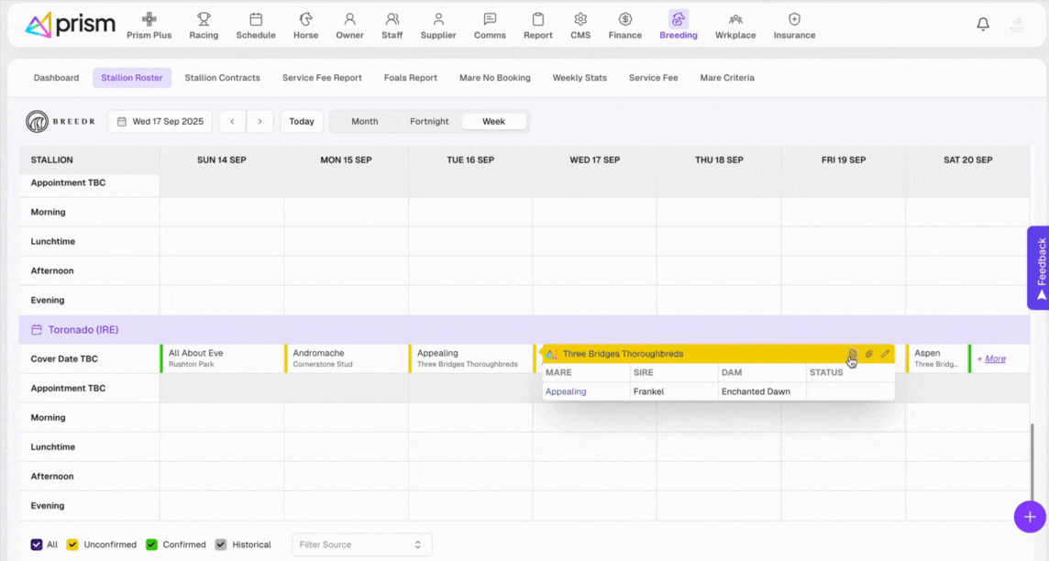Screen dimensions: 1049x561
Task: Open the Filter Source dropdown
Action: (x=361, y=544)
